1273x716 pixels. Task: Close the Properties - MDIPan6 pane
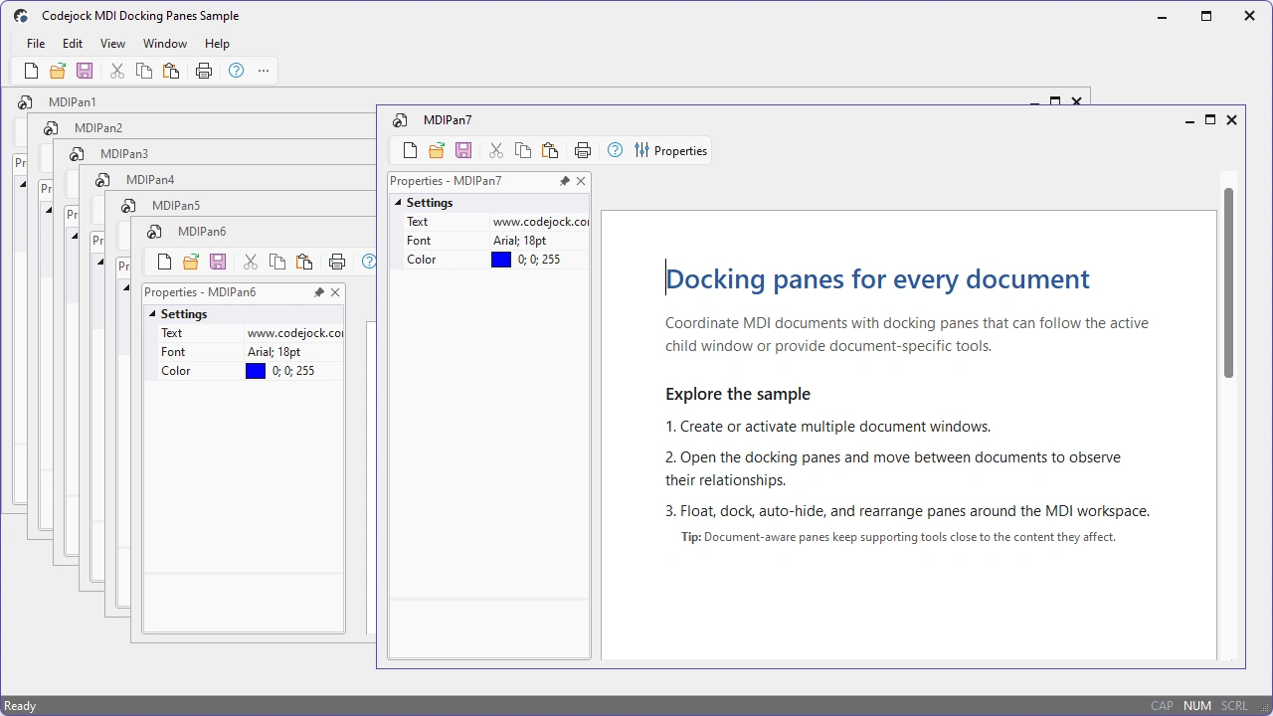(335, 292)
